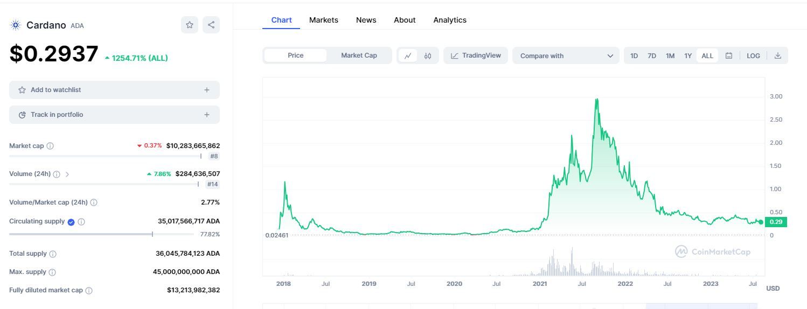807x309 pixels.
Task: Click the share icon beside Cardano
Action: click(211, 25)
